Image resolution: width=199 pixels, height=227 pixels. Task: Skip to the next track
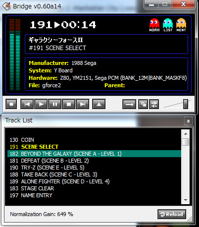[x=83, y=104]
